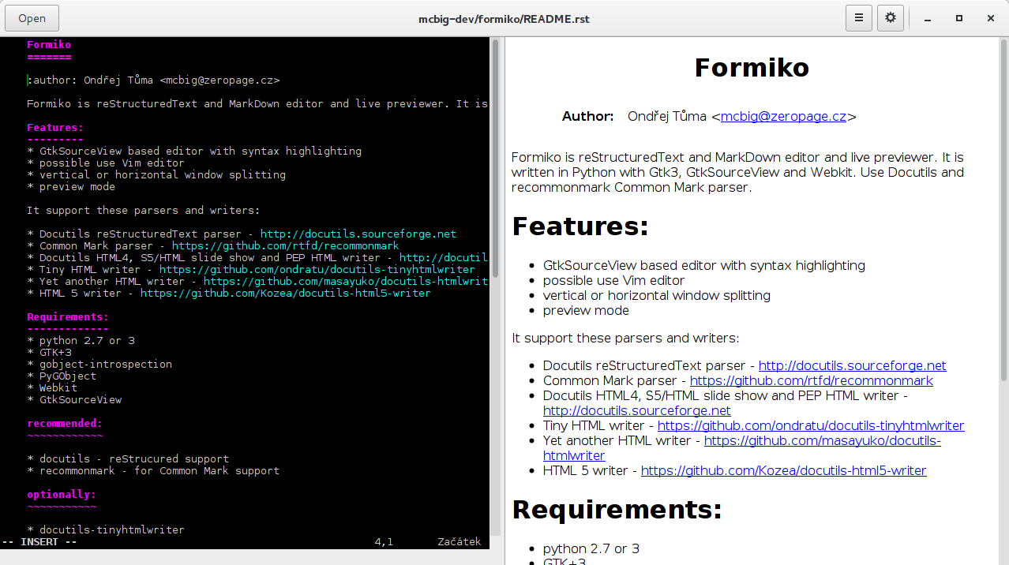Click the Requirements: heading in the preview
The width and height of the screenshot is (1009, 565).
616,510
